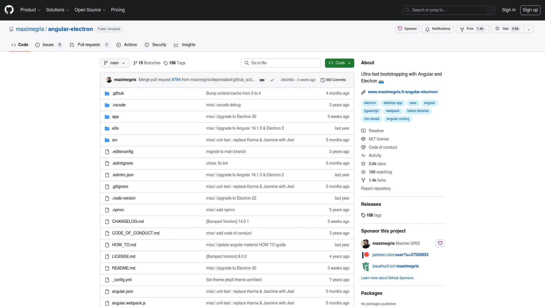View 15 Branches

coord(147,63)
